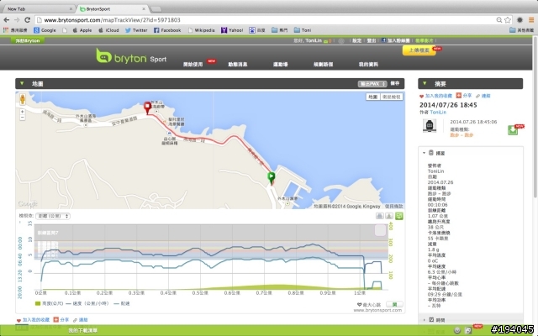The width and height of the screenshot is (538, 336).
Task: Open the Toni bookmarks folder
Action: (303, 30)
